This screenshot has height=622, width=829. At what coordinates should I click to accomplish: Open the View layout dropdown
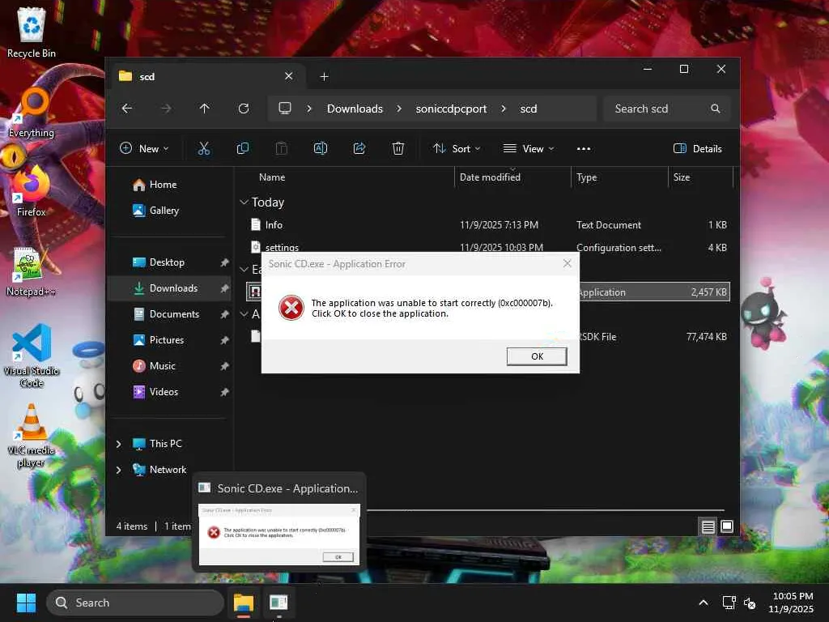click(529, 149)
